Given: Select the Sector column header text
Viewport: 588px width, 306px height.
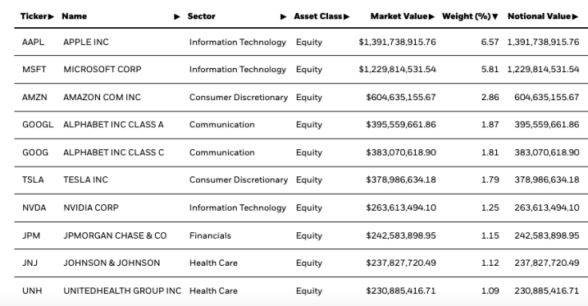Looking at the screenshot, I should point(202,16).
